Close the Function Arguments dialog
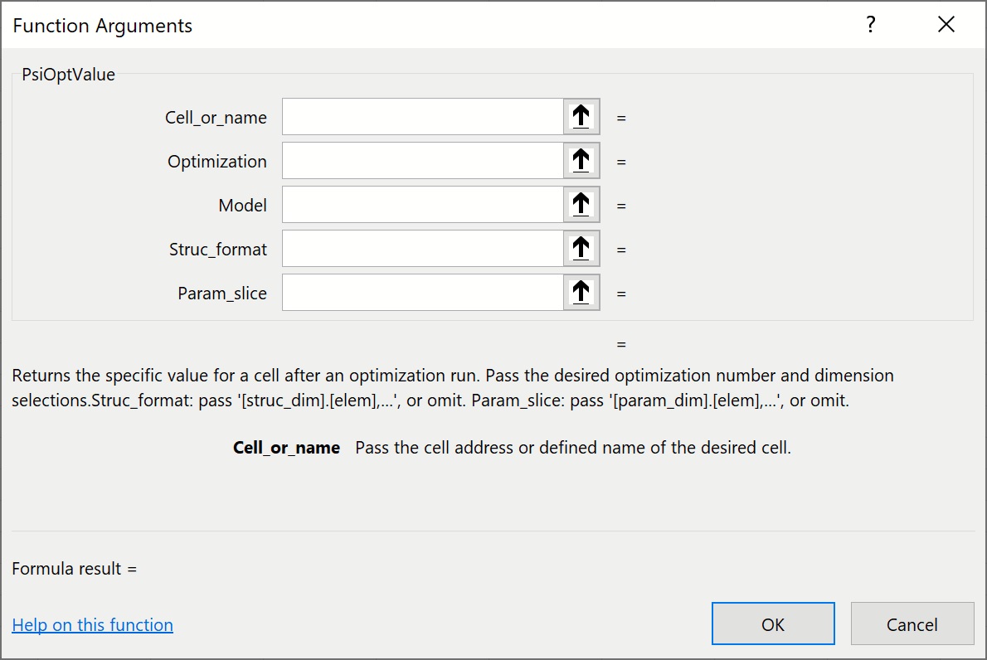Image resolution: width=987 pixels, height=660 pixels. tap(946, 25)
